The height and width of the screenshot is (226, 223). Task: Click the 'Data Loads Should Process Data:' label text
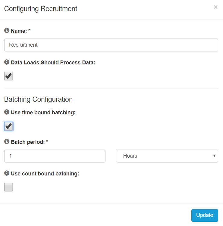[x=53, y=63]
